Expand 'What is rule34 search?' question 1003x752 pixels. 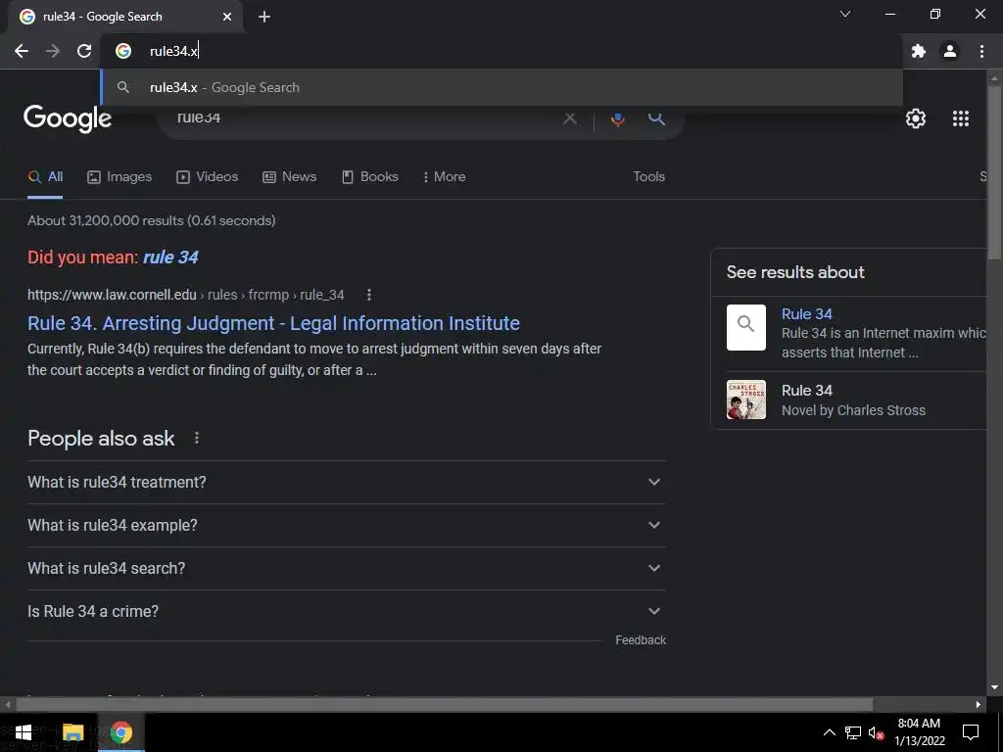click(346, 568)
